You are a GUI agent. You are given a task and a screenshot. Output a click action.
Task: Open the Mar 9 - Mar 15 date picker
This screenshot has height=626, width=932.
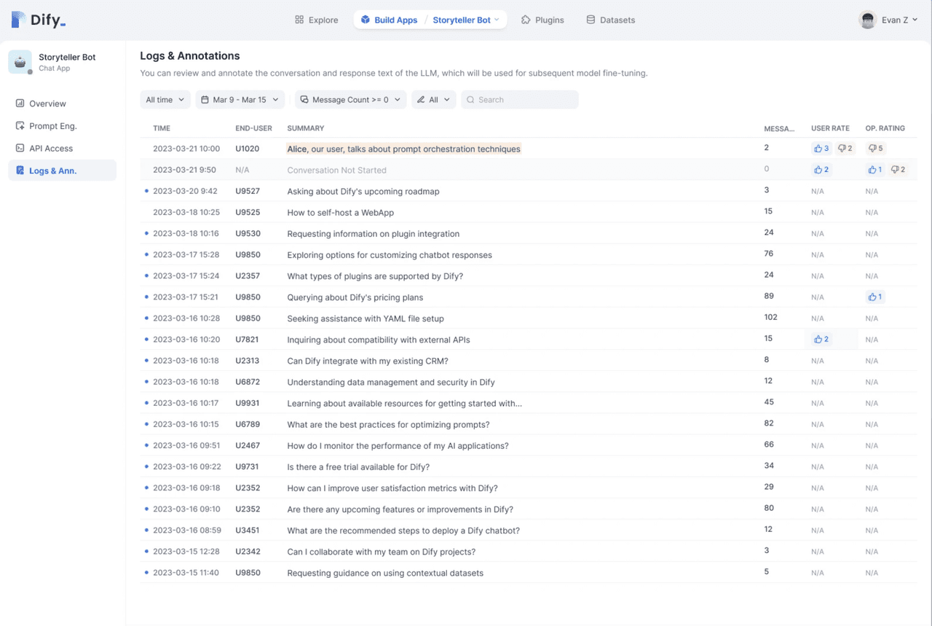tap(240, 100)
